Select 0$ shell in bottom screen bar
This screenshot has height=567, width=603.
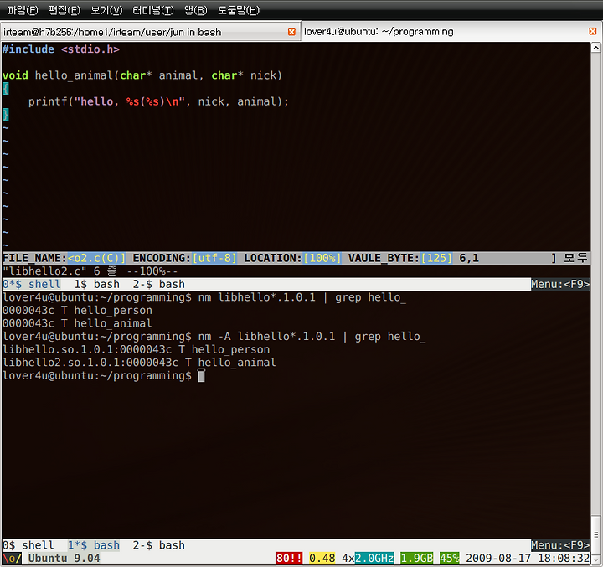(28, 545)
